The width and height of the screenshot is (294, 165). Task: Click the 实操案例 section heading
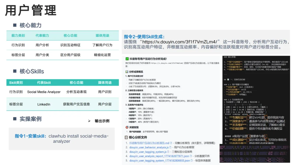tap(30, 119)
